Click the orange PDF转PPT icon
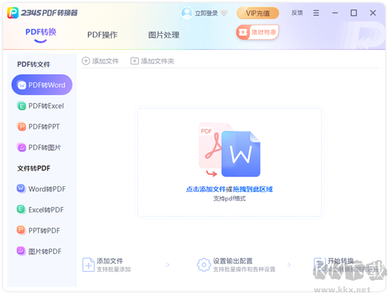Image resolution: width=388 pixels, height=294 pixels. (21, 127)
